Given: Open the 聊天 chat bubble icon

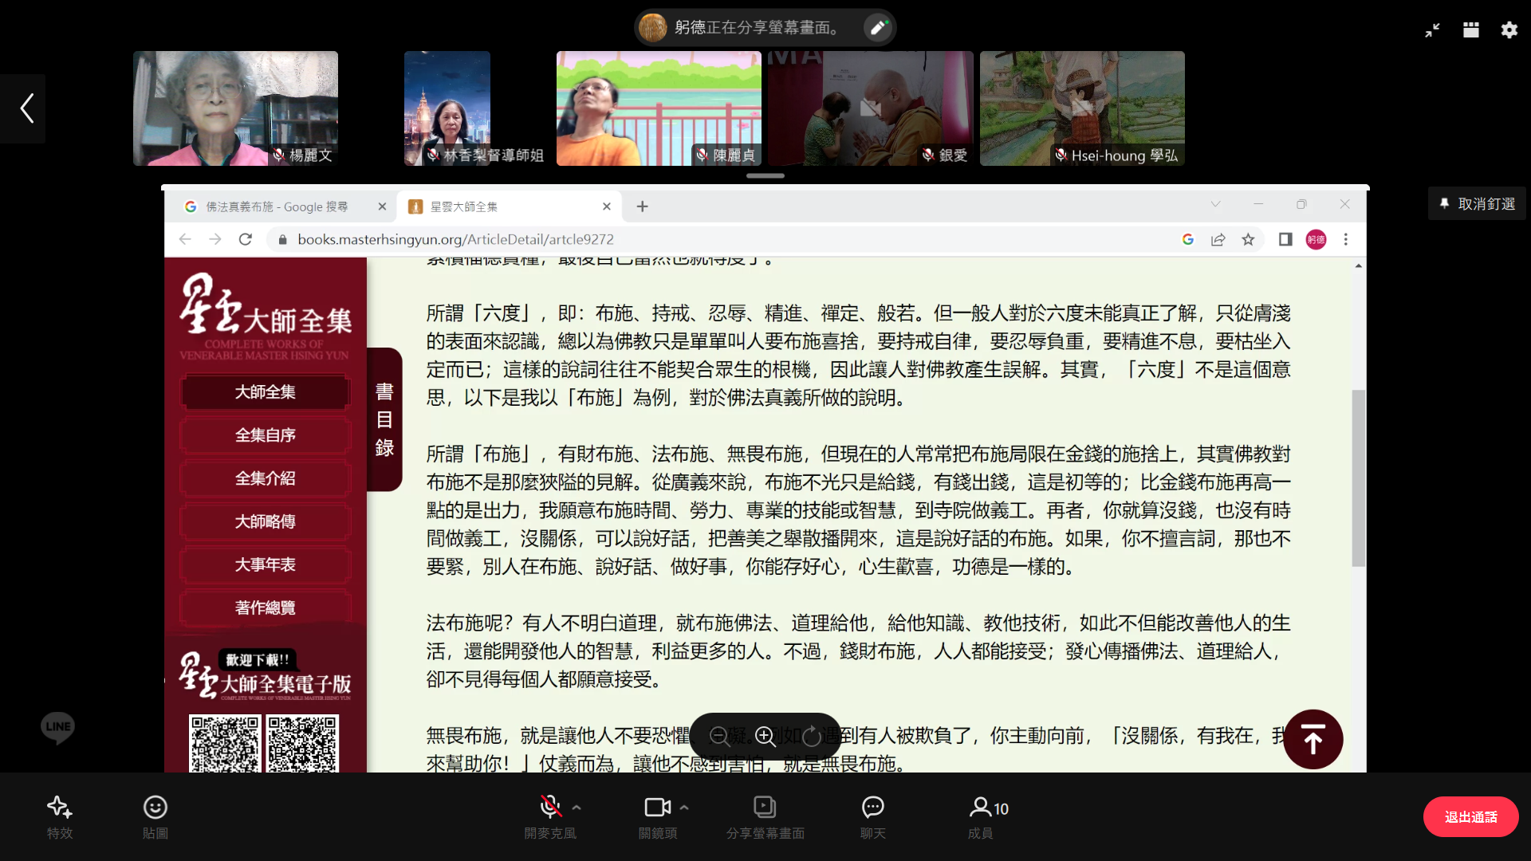Looking at the screenshot, I should point(872,808).
